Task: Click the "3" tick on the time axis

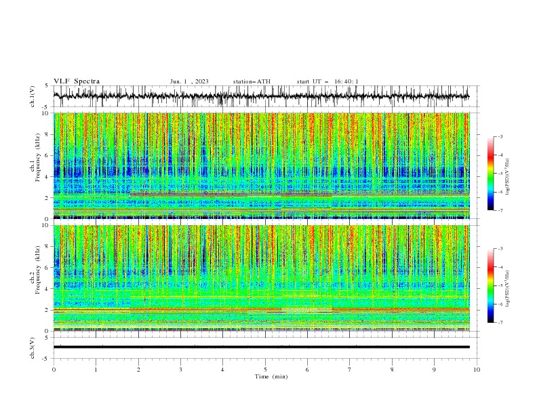Action: click(180, 370)
